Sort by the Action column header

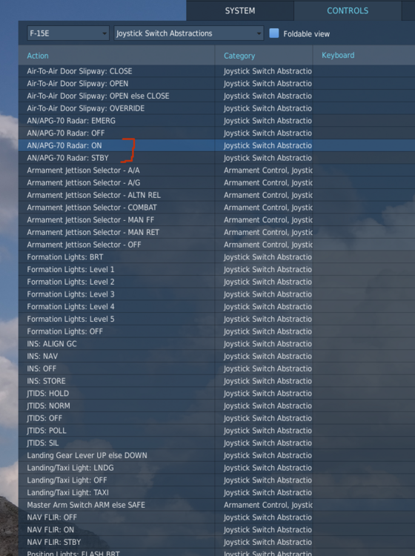pyautogui.click(x=38, y=56)
